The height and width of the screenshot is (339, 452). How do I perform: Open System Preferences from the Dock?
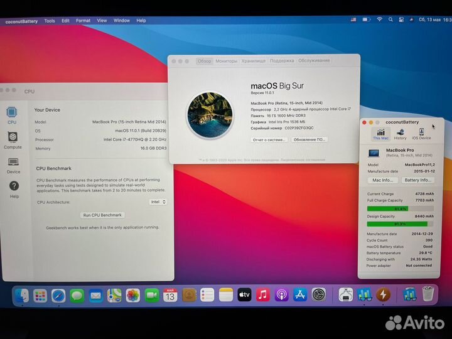point(319,294)
